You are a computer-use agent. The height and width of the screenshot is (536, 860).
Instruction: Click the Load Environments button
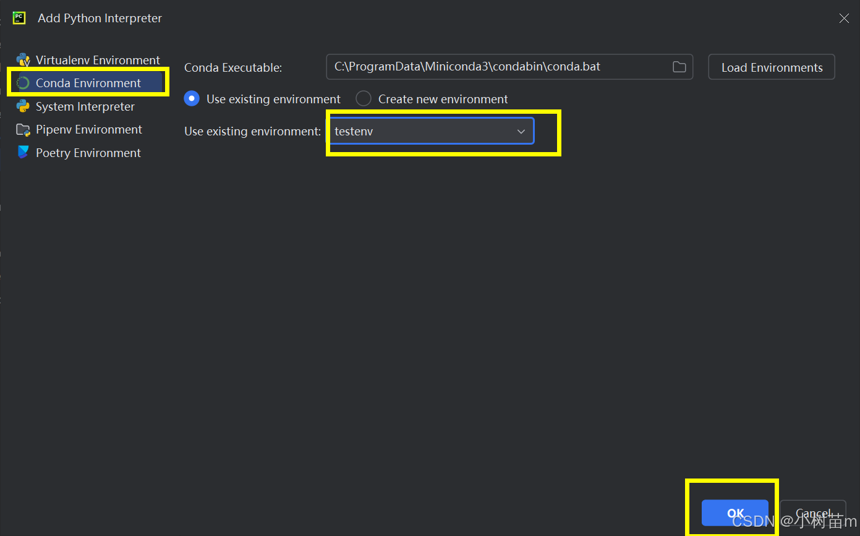click(772, 67)
